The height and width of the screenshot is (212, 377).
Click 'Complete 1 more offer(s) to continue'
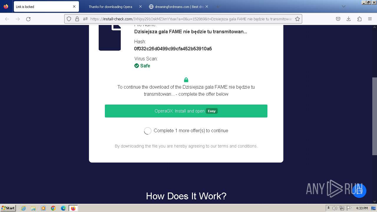[x=191, y=131]
